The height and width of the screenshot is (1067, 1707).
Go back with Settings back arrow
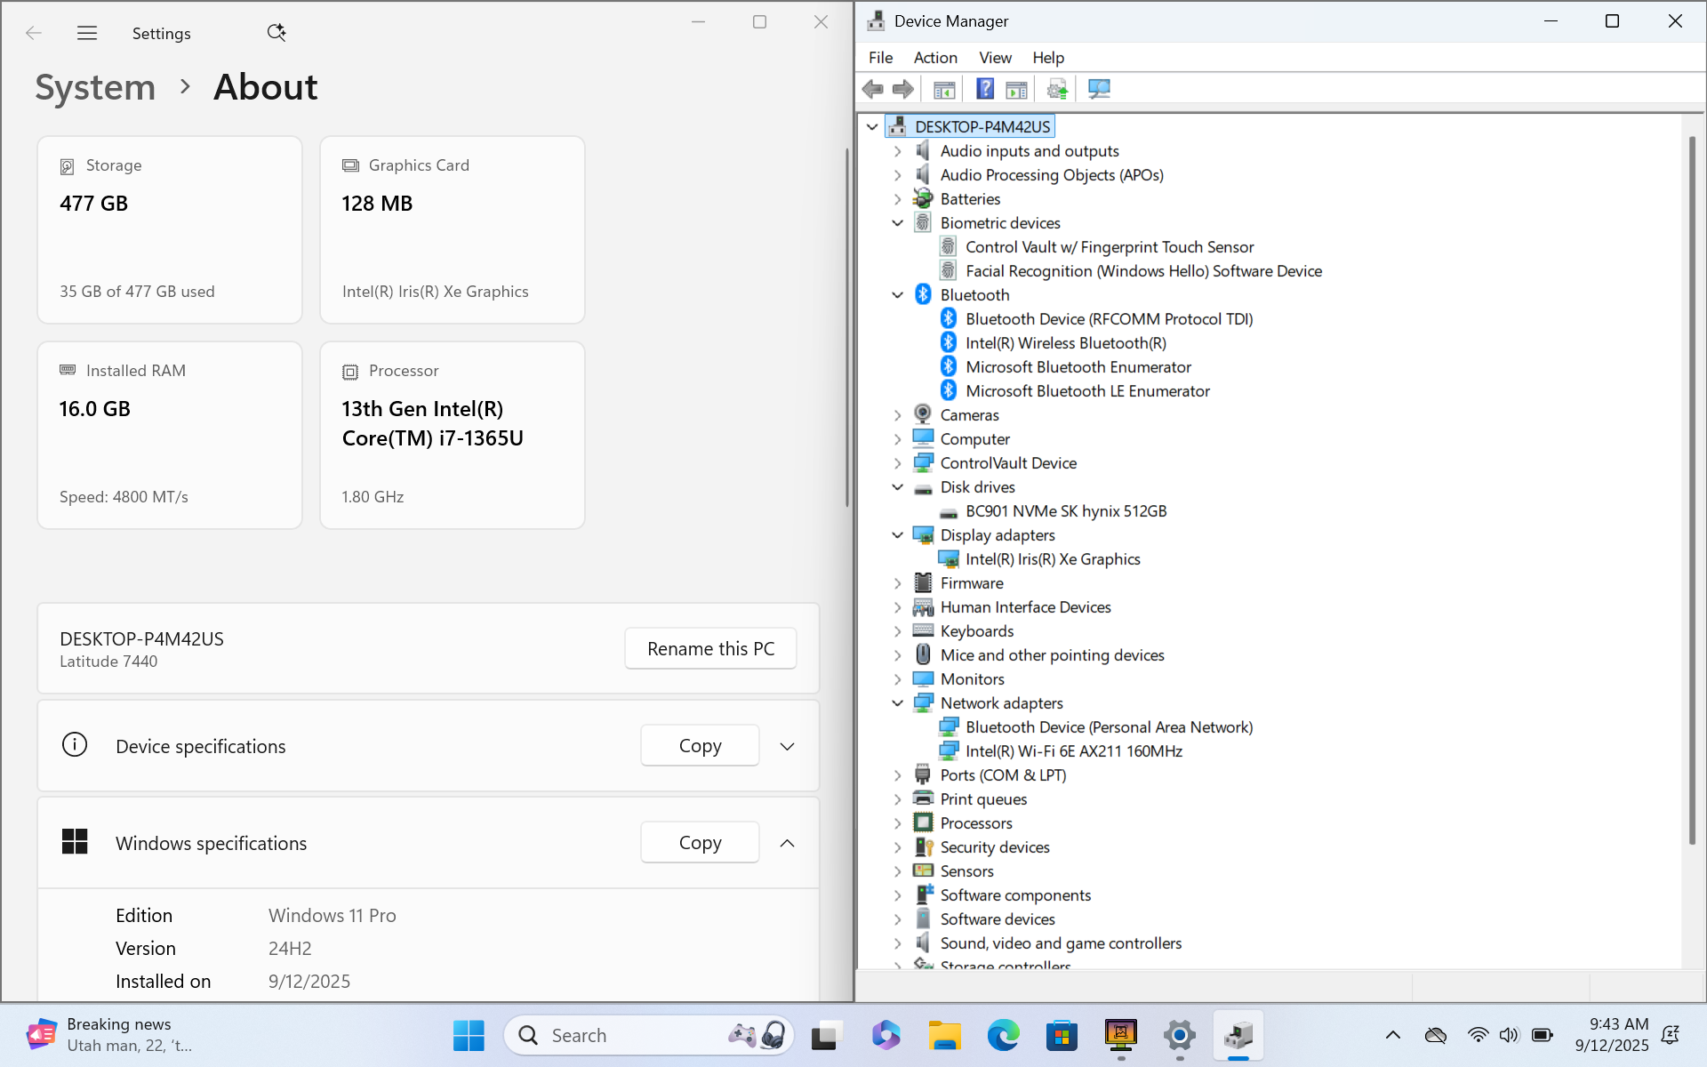[x=34, y=33]
